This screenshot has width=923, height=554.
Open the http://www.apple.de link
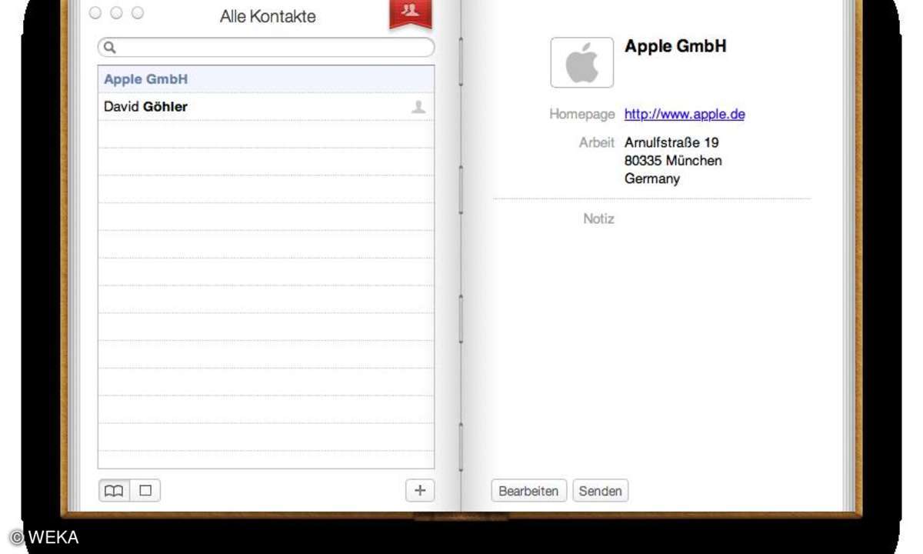(685, 114)
